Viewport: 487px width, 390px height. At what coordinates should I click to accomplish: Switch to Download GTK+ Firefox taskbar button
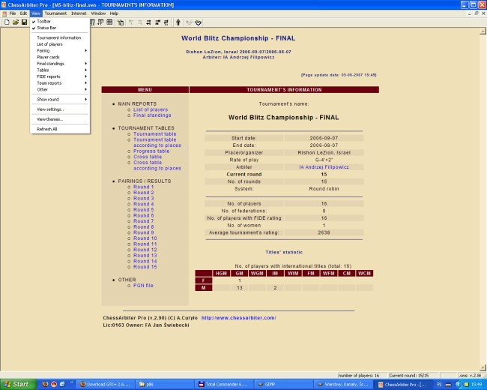click(106, 385)
